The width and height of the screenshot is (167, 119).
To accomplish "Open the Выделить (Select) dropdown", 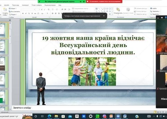I will (x=155, y=14).
